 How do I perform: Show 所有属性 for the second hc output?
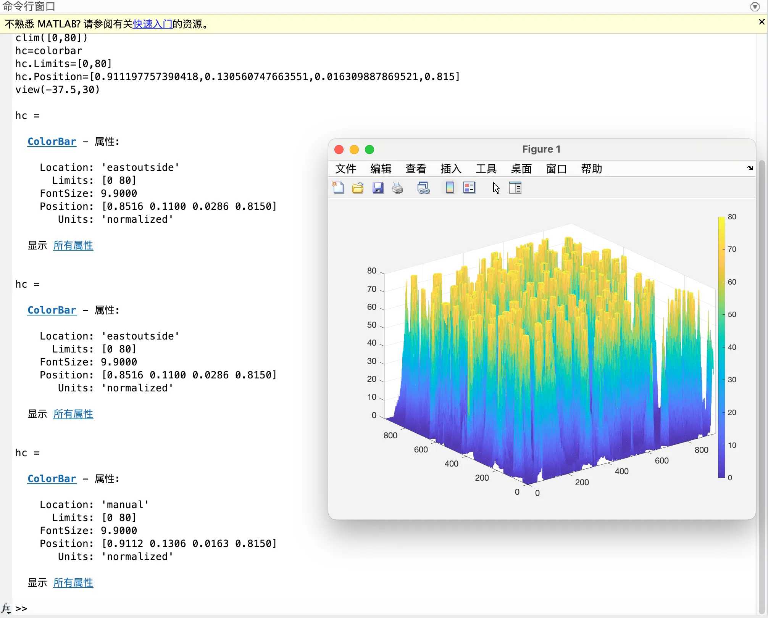pos(73,414)
